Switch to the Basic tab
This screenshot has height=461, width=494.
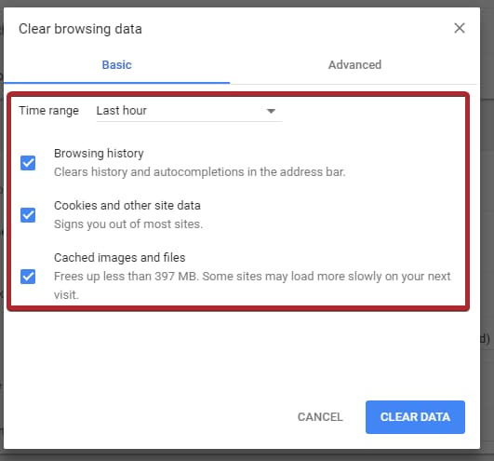pos(116,64)
